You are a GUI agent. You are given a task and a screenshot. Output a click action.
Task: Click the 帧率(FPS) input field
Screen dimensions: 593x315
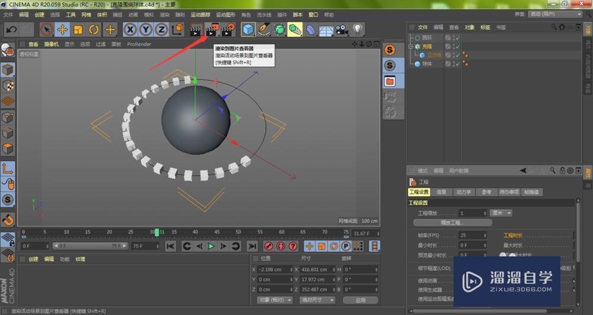(473, 235)
